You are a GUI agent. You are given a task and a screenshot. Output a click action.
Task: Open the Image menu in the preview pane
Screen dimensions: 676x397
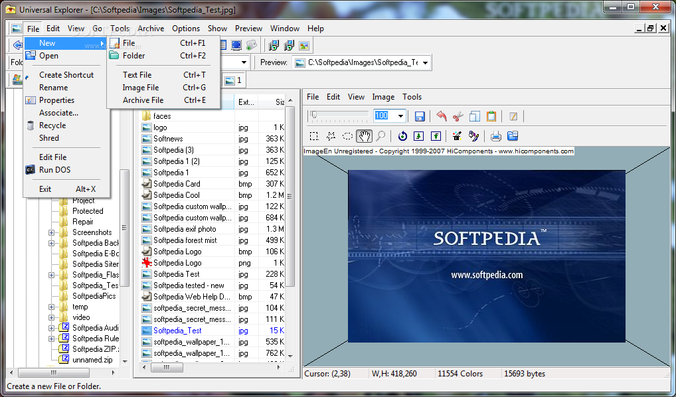(x=383, y=97)
